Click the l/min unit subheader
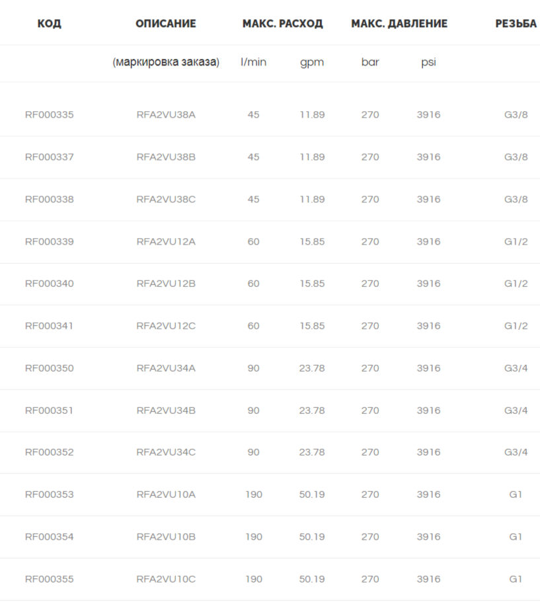 [253, 62]
